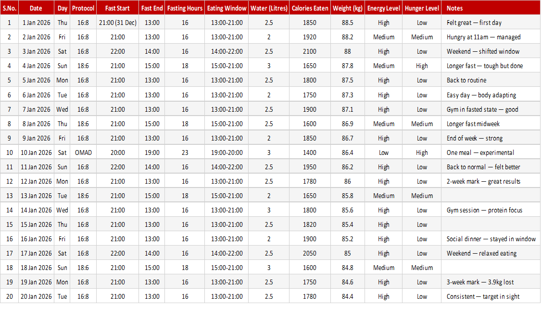541x317 pixels.
Task: Select calories value 1400
Action: (310, 153)
